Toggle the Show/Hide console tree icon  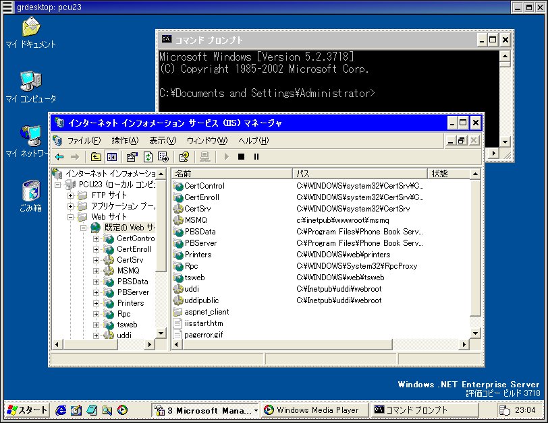point(112,157)
